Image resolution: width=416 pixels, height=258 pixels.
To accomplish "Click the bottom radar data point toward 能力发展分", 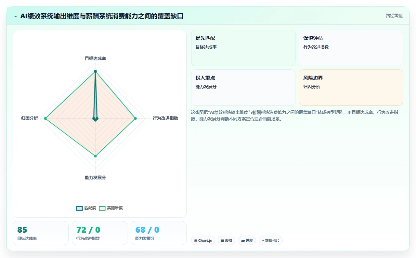I will point(95,156).
